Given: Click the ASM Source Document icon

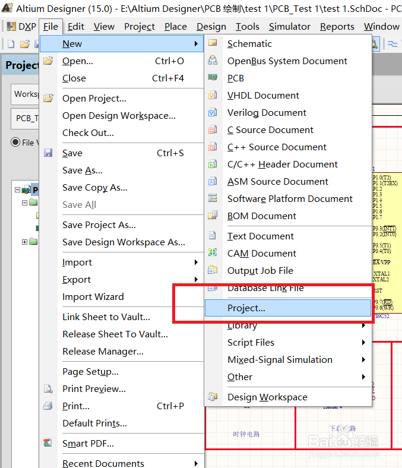Looking at the screenshot, I should pyautogui.click(x=213, y=181).
